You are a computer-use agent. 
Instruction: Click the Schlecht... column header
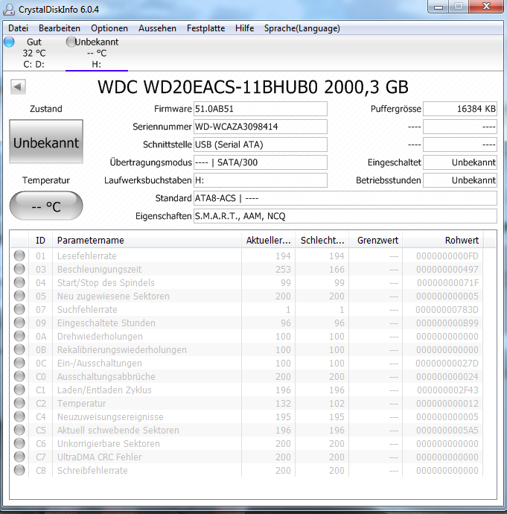(x=322, y=241)
